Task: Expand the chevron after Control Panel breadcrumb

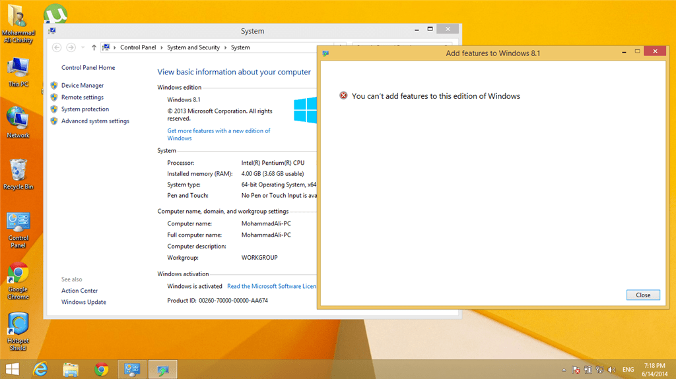Action: pyautogui.click(x=162, y=47)
